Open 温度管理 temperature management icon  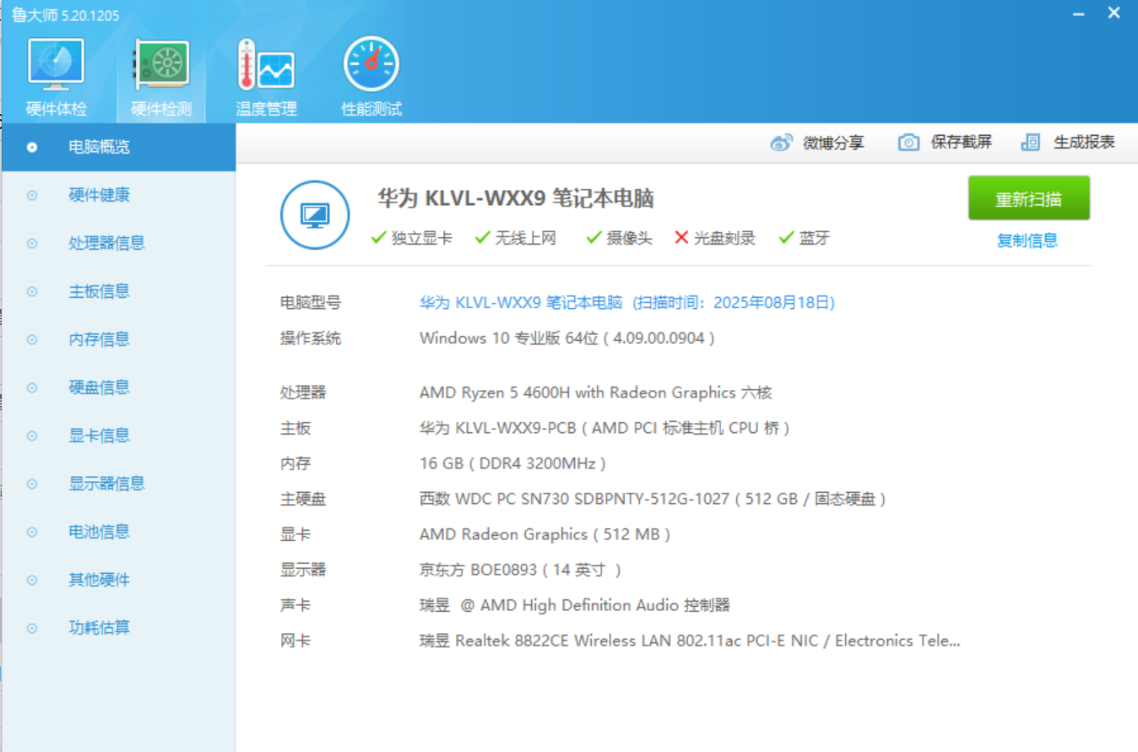coord(266,63)
